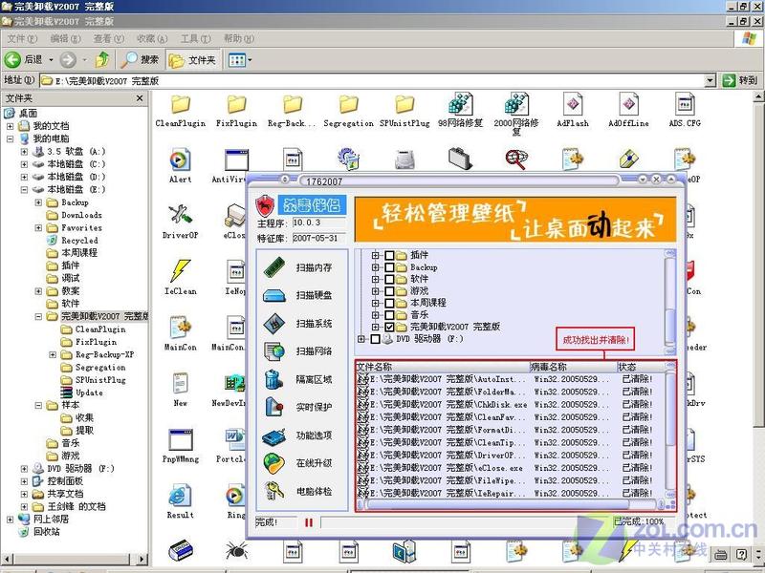Click the computer checkup keys icon
765x573 pixels.
[x=274, y=491]
